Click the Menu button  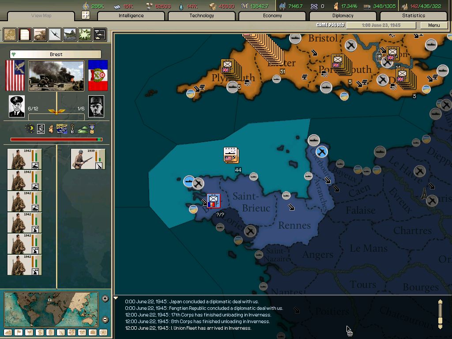coord(434,25)
